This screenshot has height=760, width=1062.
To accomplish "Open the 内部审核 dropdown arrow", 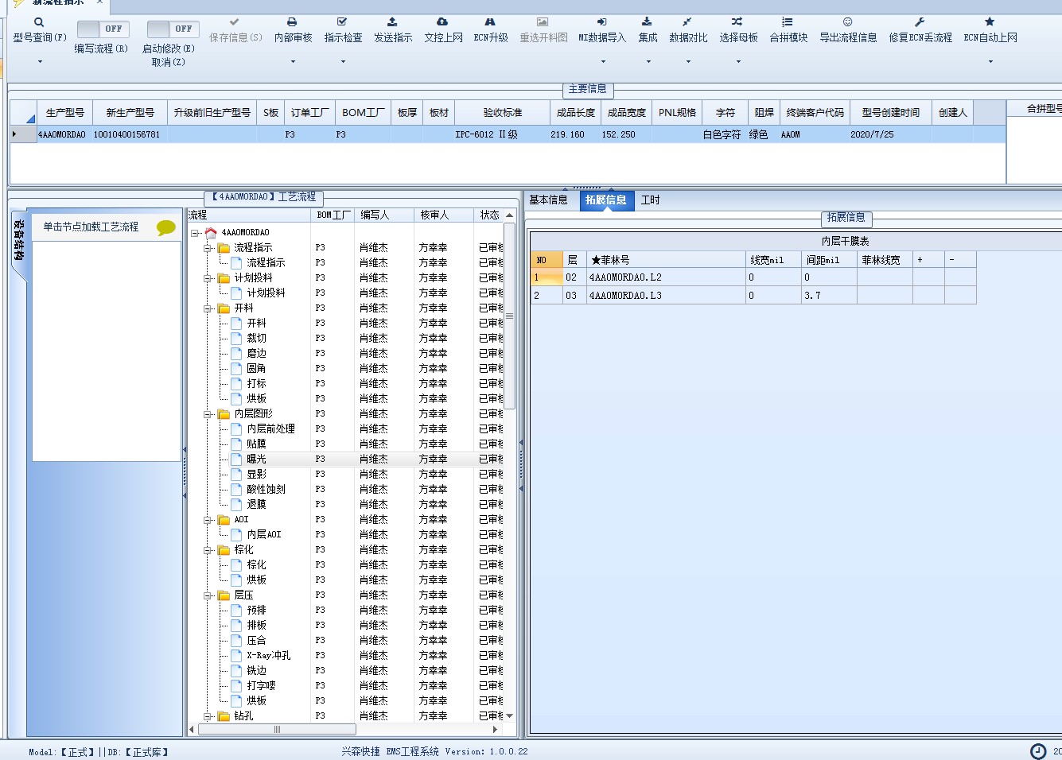I will click(x=293, y=61).
